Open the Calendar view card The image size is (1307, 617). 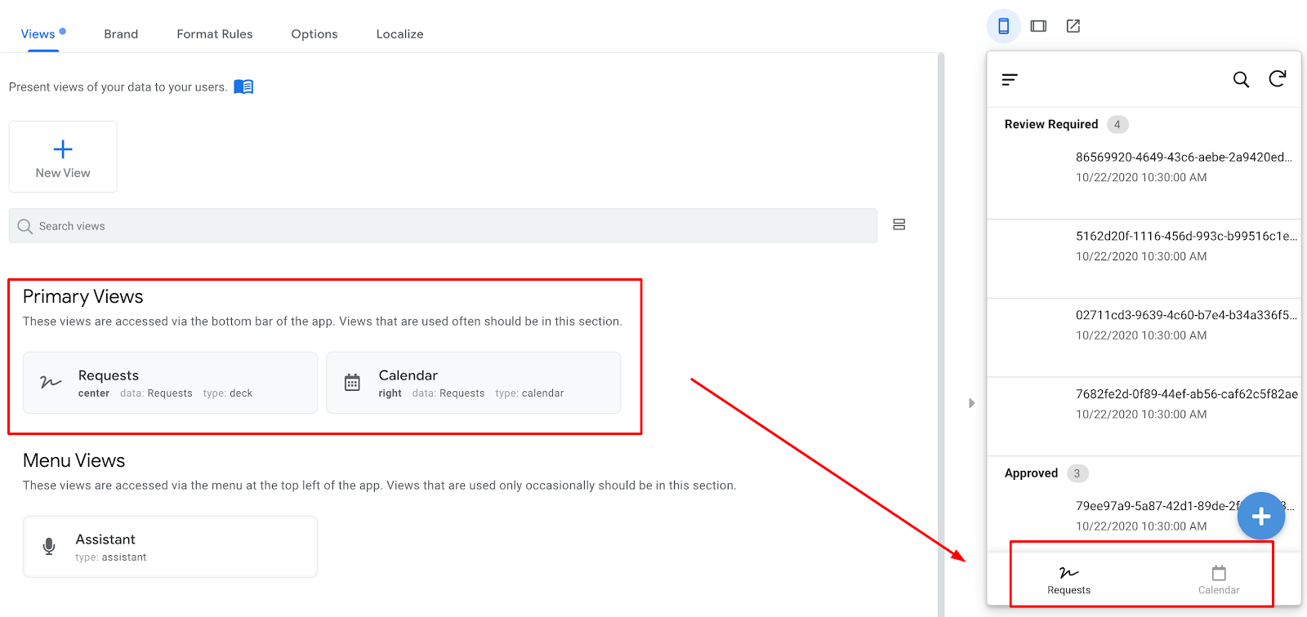pyautogui.click(x=473, y=383)
